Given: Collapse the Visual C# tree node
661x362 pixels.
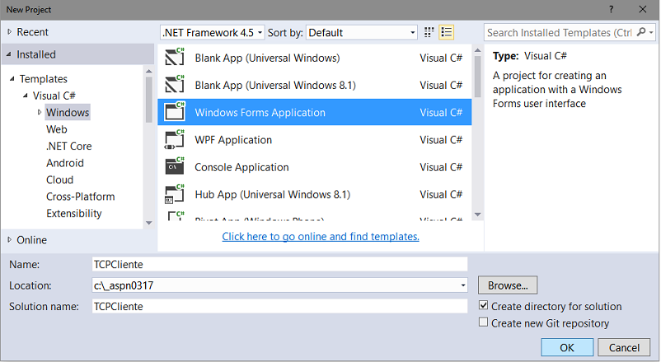Looking at the screenshot, I should (x=26, y=95).
